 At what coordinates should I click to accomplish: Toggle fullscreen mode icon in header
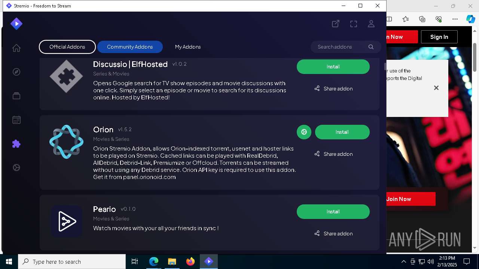tap(354, 24)
